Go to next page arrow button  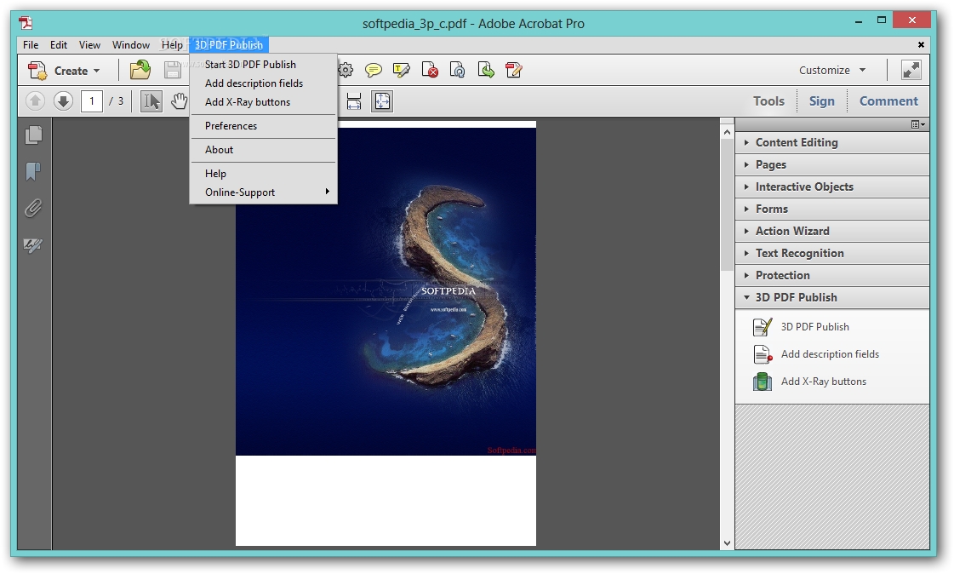coord(63,101)
